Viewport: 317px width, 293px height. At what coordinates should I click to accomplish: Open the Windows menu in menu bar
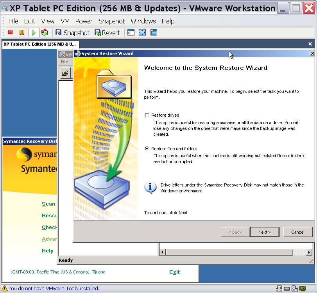pos(143,21)
